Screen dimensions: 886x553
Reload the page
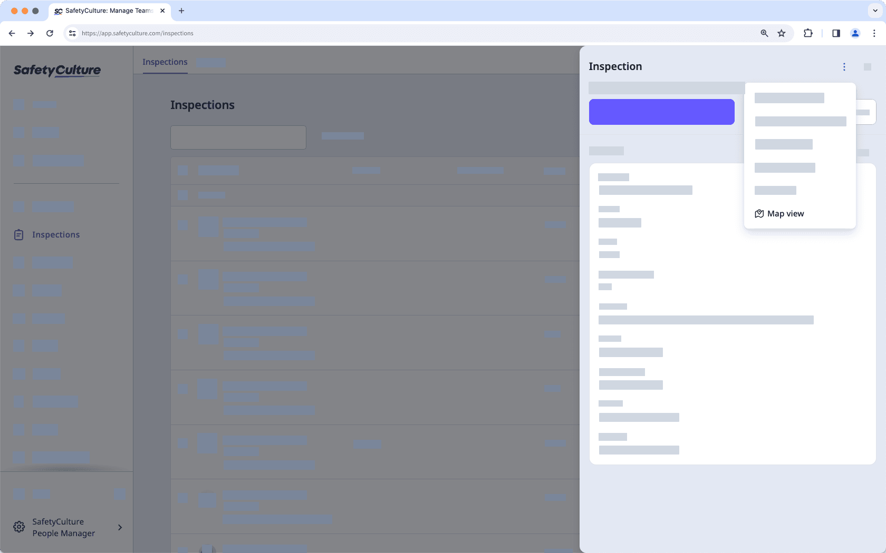pyautogui.click(x=50, y=33)
